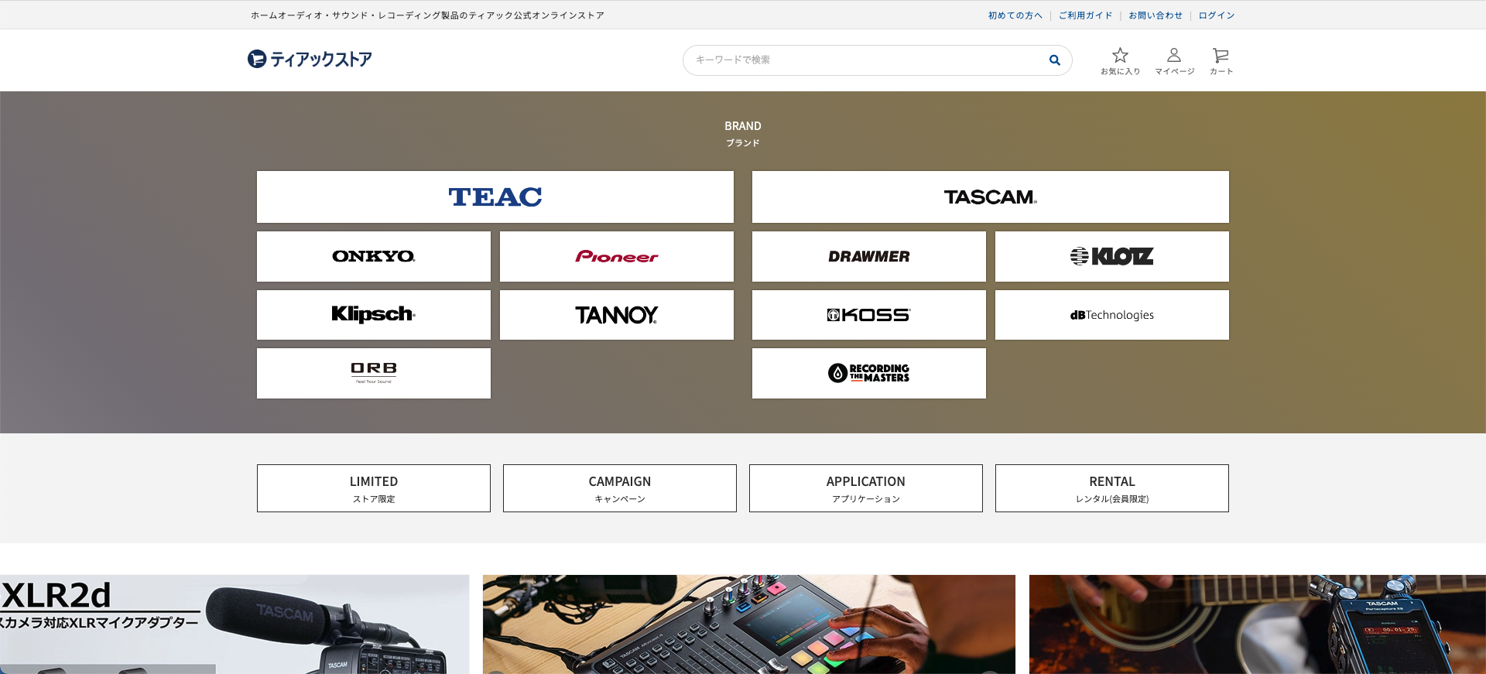Open the XLR2d microphone adapter banner

(x=235, y=624)
